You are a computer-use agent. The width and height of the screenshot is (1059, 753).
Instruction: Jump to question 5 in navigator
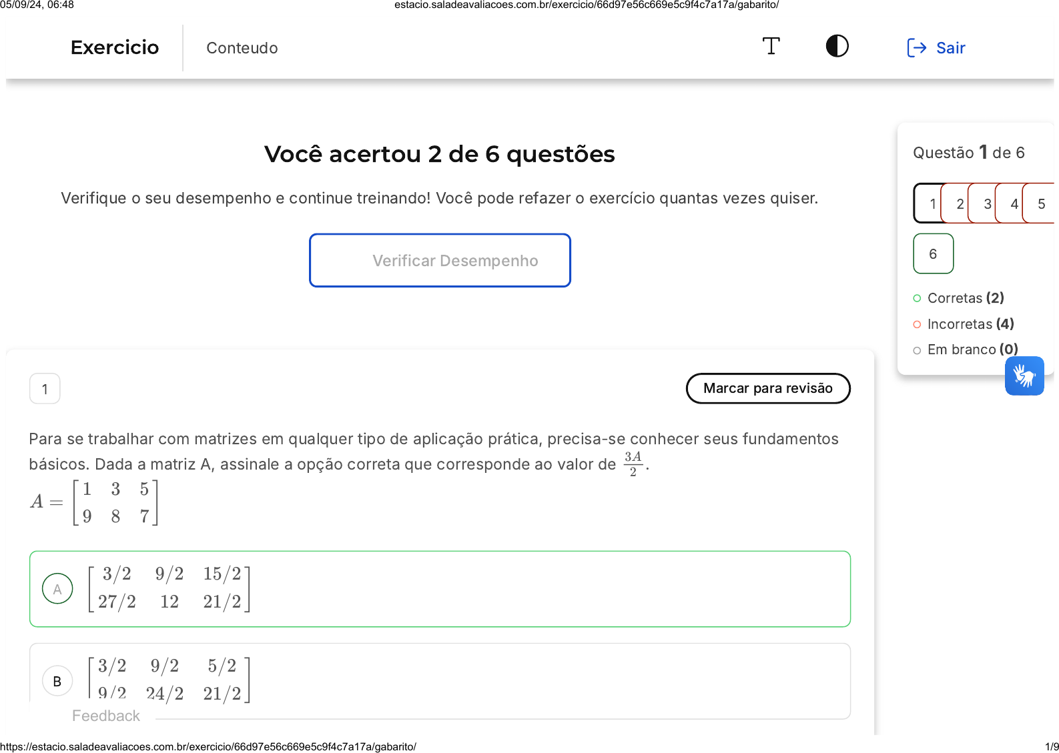coord(1041,204)
